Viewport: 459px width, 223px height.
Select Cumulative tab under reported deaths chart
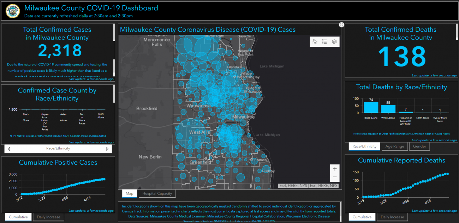click(x=362, y=217)
